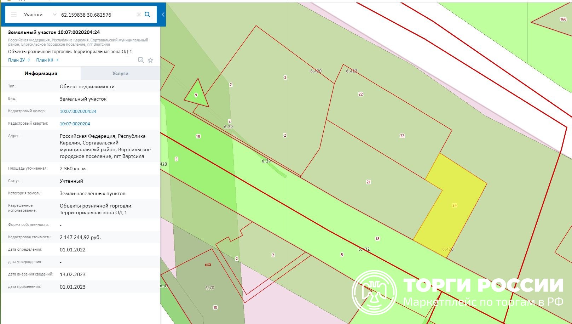
Task: Switch to the Услуги tab
Action: tap(120, 73)
